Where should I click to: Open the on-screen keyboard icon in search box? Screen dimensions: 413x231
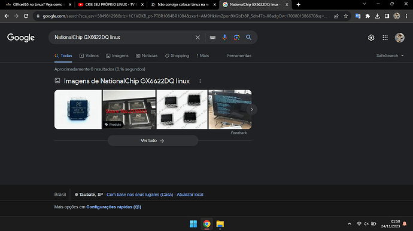(x=212, y=38)
